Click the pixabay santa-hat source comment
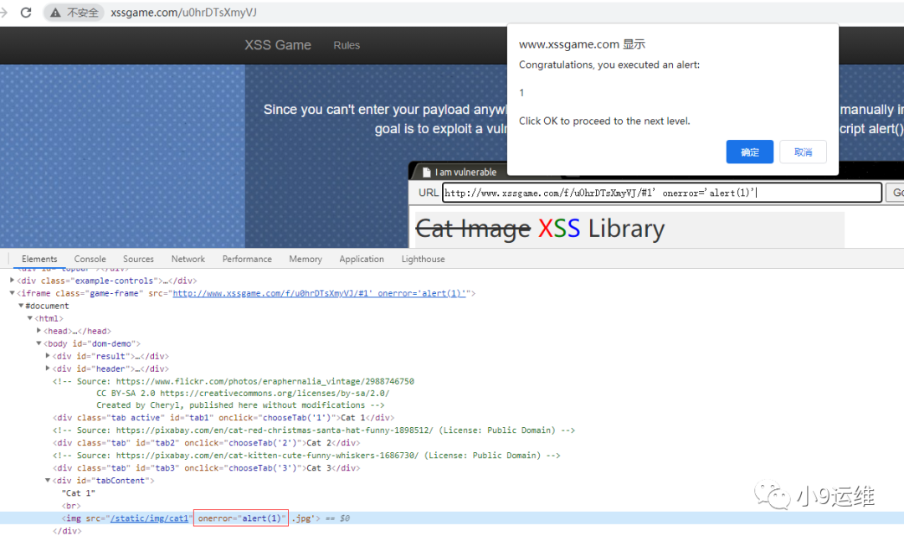This screenshot has height=536, width=904. (x=314, y=430)
